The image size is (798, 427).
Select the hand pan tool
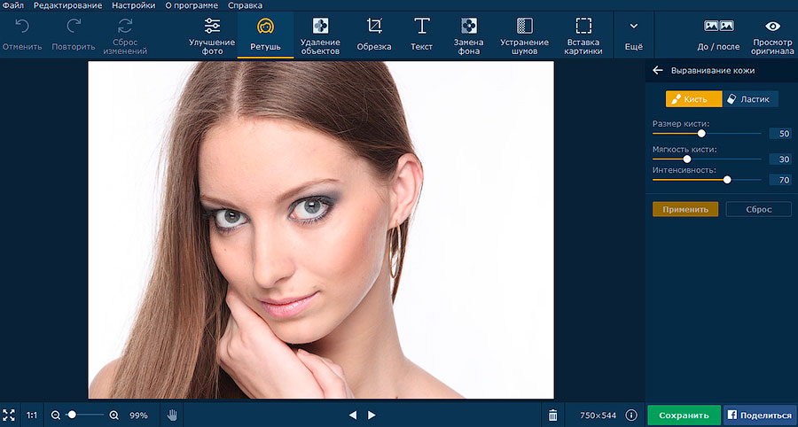point(171,415)
